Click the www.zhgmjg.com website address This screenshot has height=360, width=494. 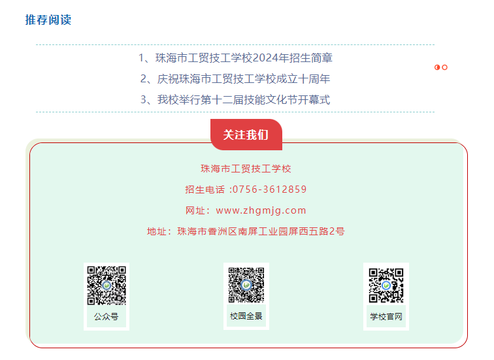261,210
